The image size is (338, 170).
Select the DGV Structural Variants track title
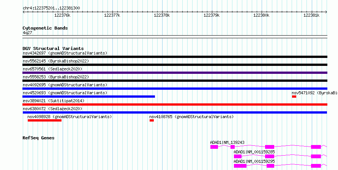(x=53, y=48)
